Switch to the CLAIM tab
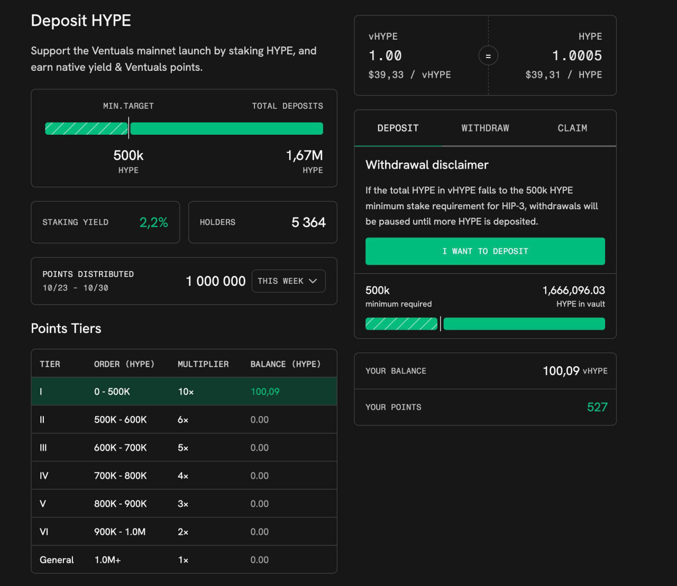The image size is (677, 586). coord(572,128)
